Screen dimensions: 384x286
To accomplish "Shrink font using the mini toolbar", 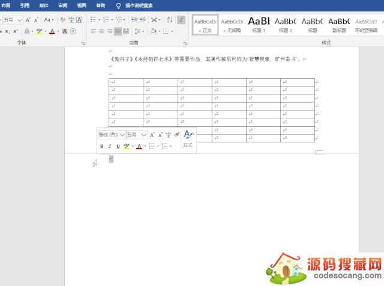I will pos(160,135).
